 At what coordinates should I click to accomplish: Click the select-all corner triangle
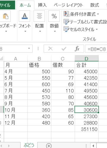pyautogui.click(x=1, y=59)
